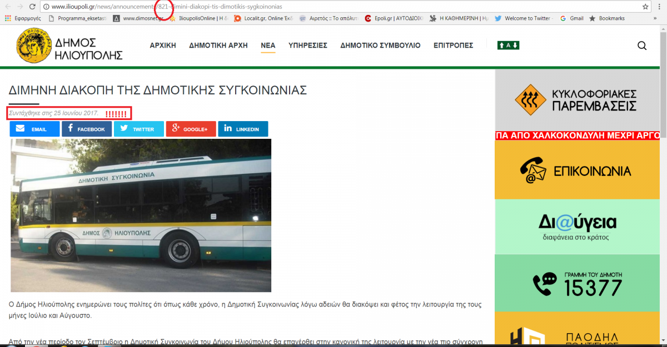Share the article on Google+
Screen dimensions: 667x347
click(191, 129)
